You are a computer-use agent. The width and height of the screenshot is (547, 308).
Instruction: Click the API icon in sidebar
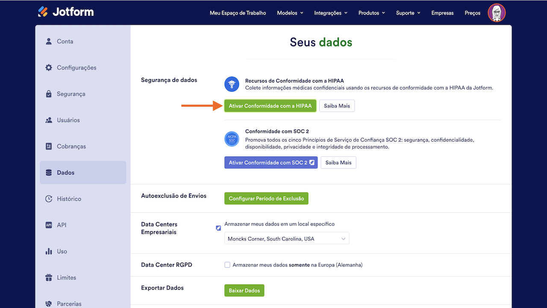pos(49,225)
